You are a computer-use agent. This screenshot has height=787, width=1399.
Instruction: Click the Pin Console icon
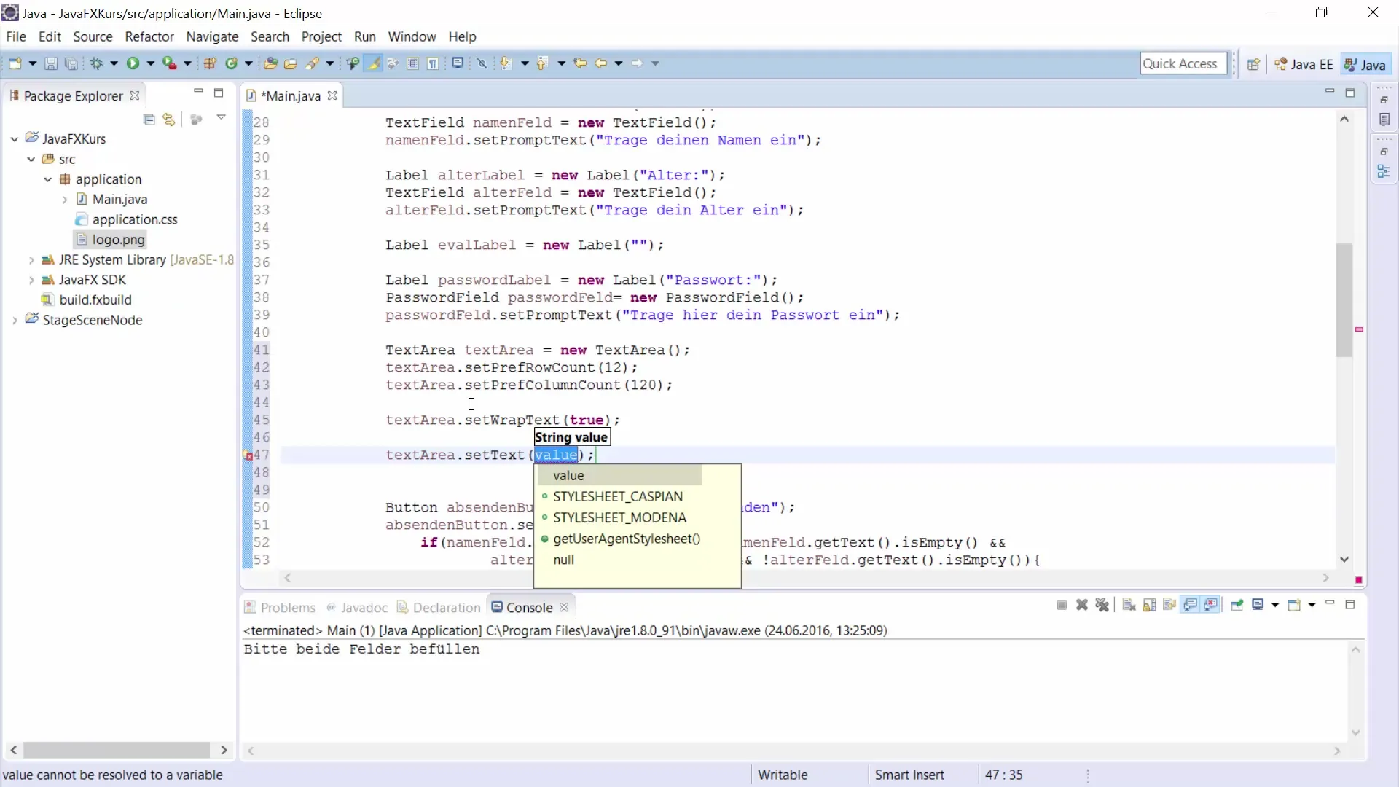point(1237,605)
